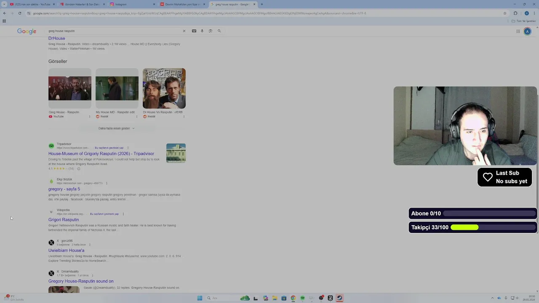The width and height of the screenshot is (539, 303).
Task: Open the 'Grigori Rasputin' Wikipedia link
Action: coord(64,220)
